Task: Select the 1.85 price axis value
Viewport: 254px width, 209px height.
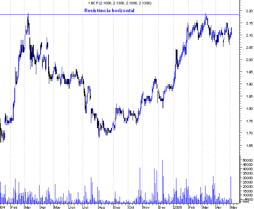Action: click(249, 96)
